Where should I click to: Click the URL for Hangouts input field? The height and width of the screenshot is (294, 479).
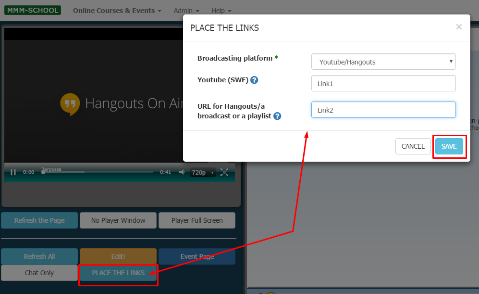point(383,110)
